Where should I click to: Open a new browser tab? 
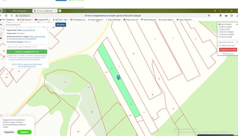point(60,11)
